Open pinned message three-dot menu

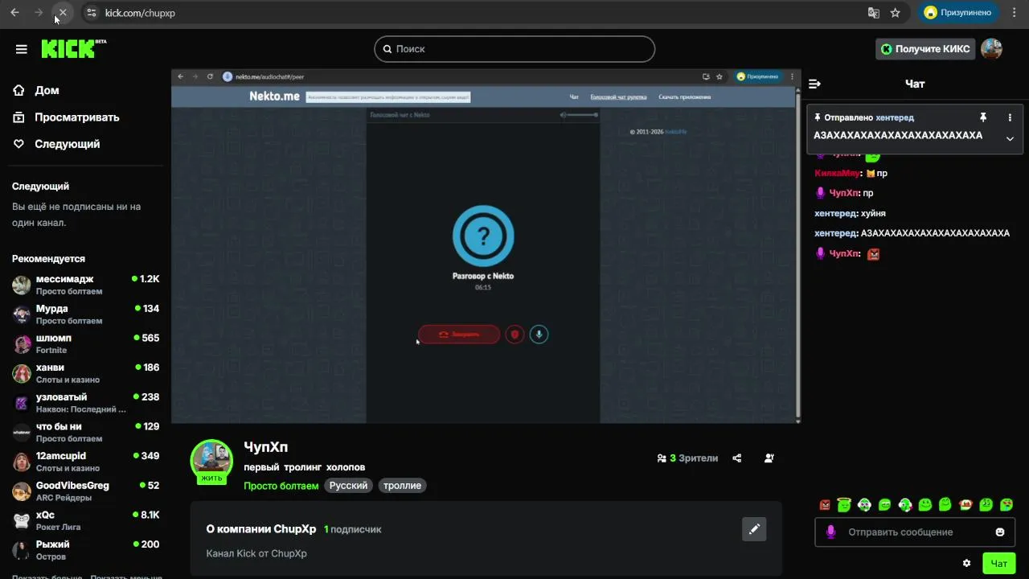(1010, 117)
